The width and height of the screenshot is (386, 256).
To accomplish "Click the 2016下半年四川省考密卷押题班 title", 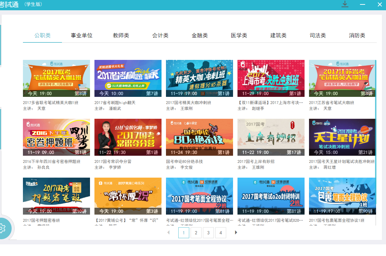I will [52, 162].
